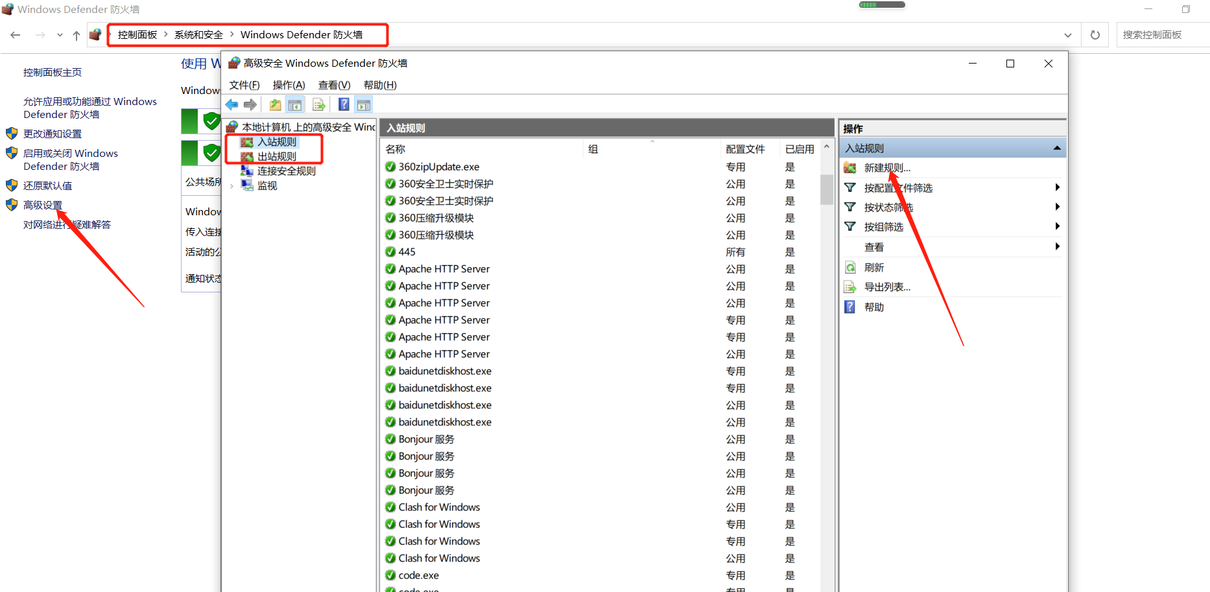1210x592 pixels.
Task: Expand the 按组筛选 submenu arrow
Action: click(x=1057, y=226)
